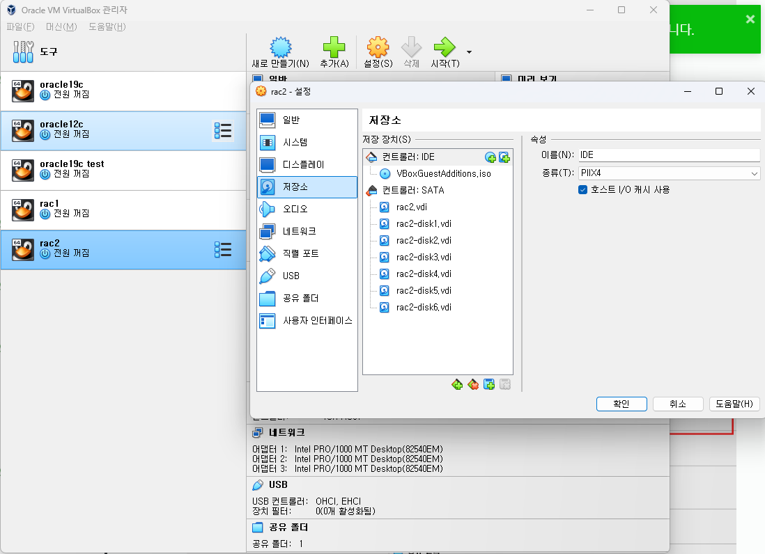Select the rac1 virtual machine

[x=123, y=210]
